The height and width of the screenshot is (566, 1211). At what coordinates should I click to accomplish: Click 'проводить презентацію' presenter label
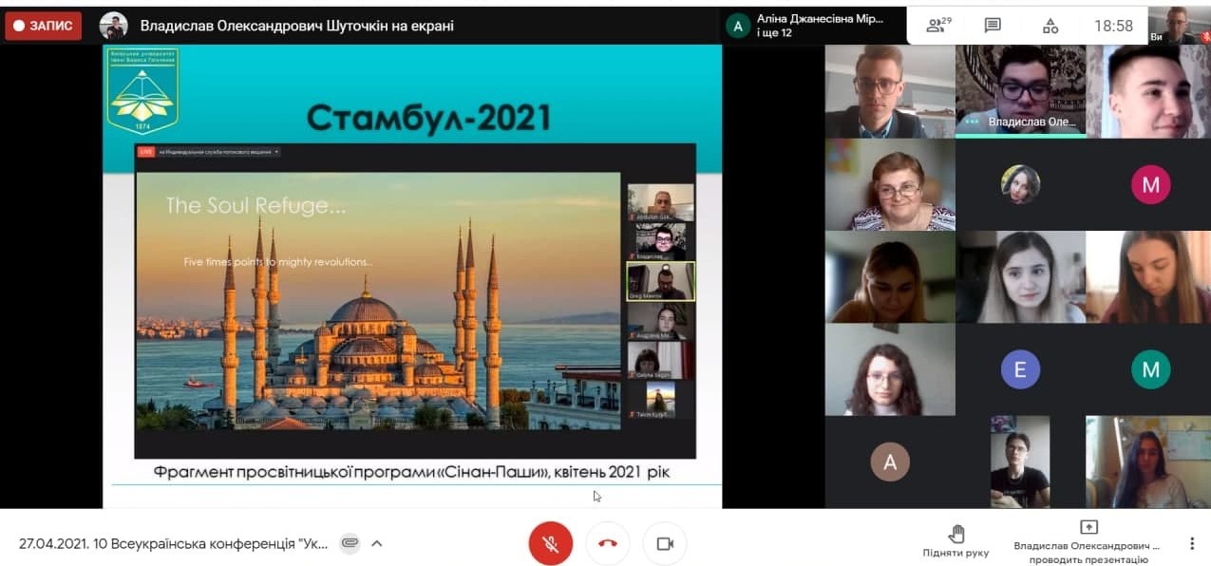coord(1088,559)
